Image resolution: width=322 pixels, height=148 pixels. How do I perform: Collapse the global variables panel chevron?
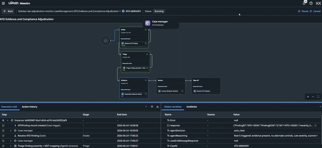(320, 107)
